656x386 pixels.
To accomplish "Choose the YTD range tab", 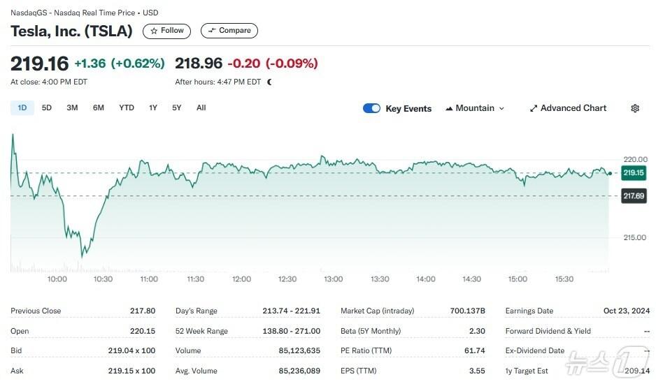I will click(x=127, y=107).
